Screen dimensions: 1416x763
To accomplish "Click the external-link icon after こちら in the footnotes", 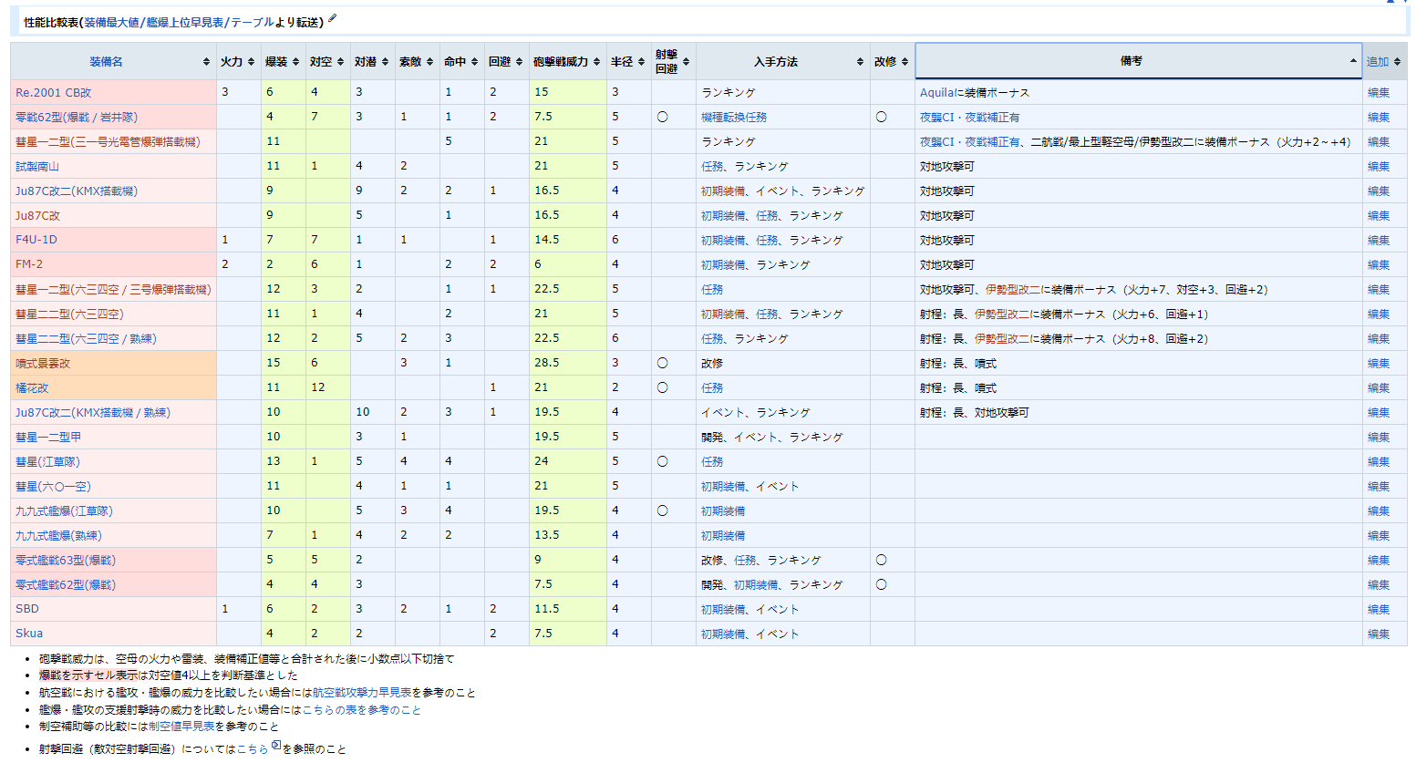I will pyautogui.click(x=276, y=747).
